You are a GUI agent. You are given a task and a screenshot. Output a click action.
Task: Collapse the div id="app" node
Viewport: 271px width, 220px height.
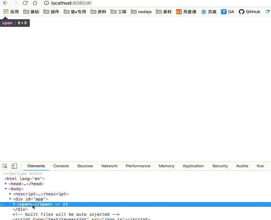click(10, 199)
